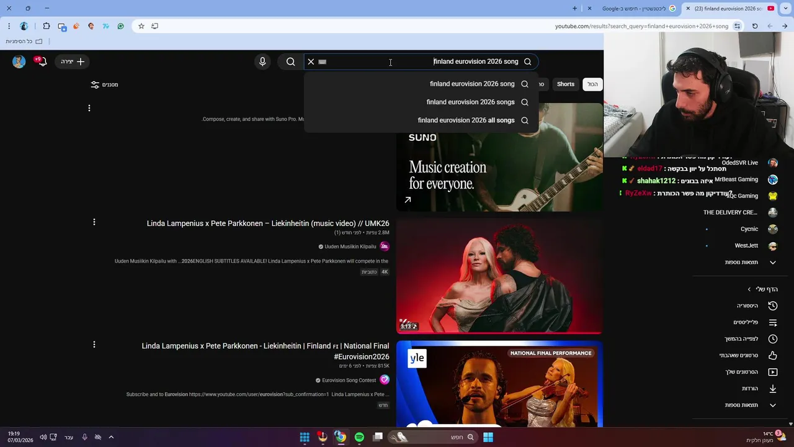
Task: Go to the Uuden Musiikin Kilpailu channel
Action: [x=350, y=246]
